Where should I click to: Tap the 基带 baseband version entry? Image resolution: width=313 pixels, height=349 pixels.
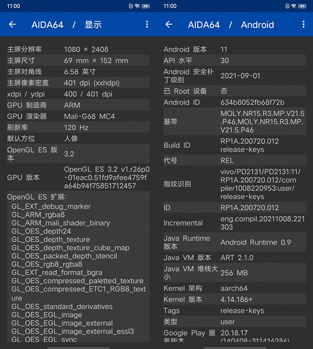pyautogui.click(x=234, y=122)
